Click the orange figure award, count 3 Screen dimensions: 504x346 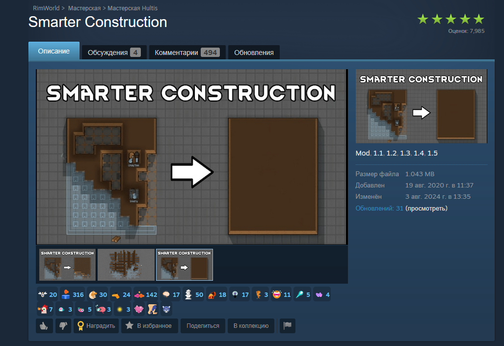(x=261, y=294)
